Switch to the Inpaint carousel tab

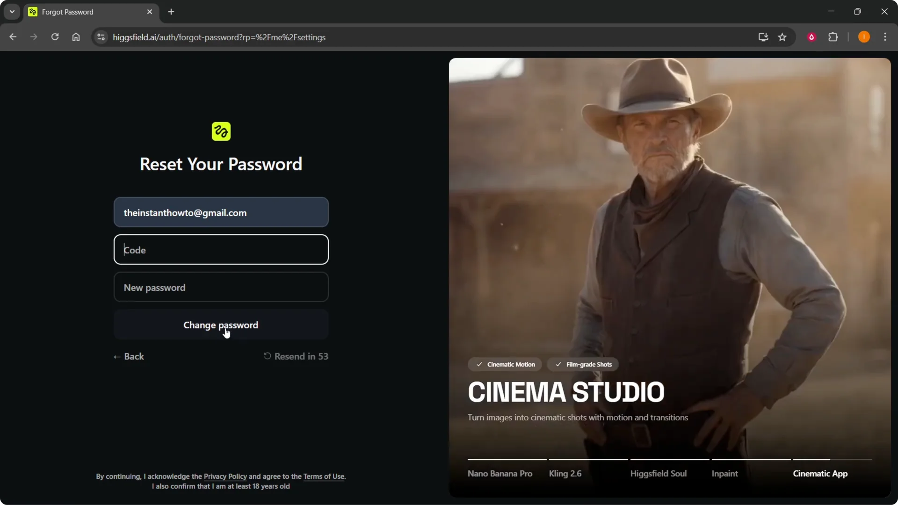pos(724,473)
